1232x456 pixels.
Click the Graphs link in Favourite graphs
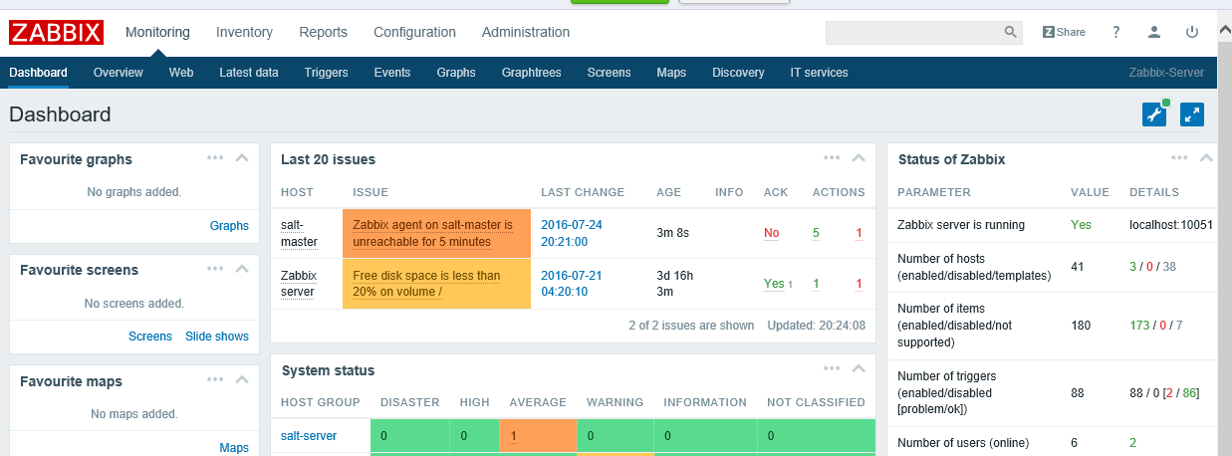point(229,226)
